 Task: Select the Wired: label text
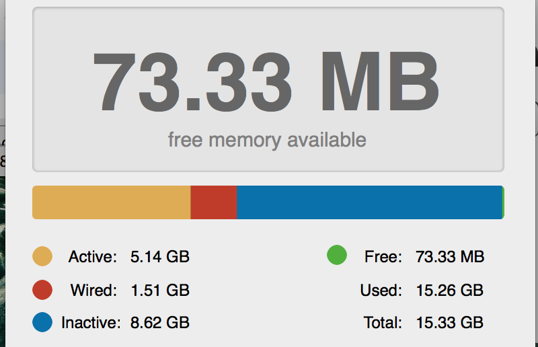point(93,290)
